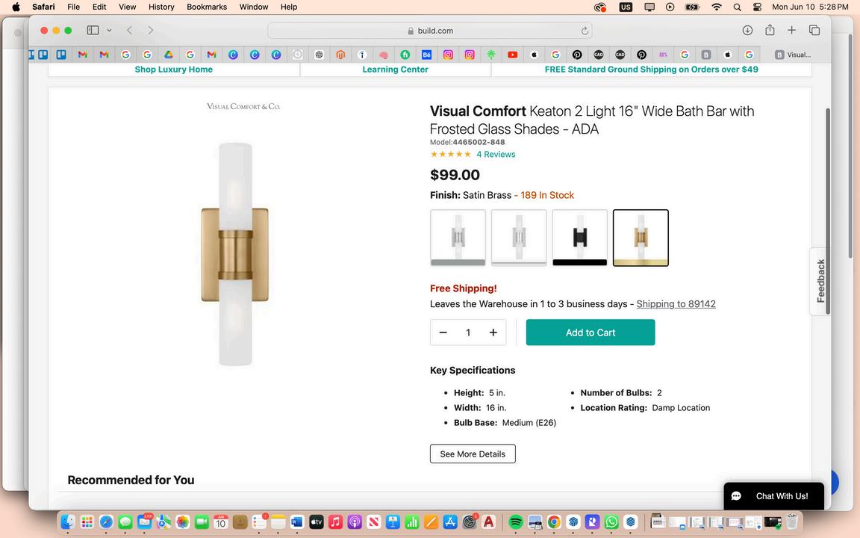Decrease quantity with the minus button

coord(443,333)
